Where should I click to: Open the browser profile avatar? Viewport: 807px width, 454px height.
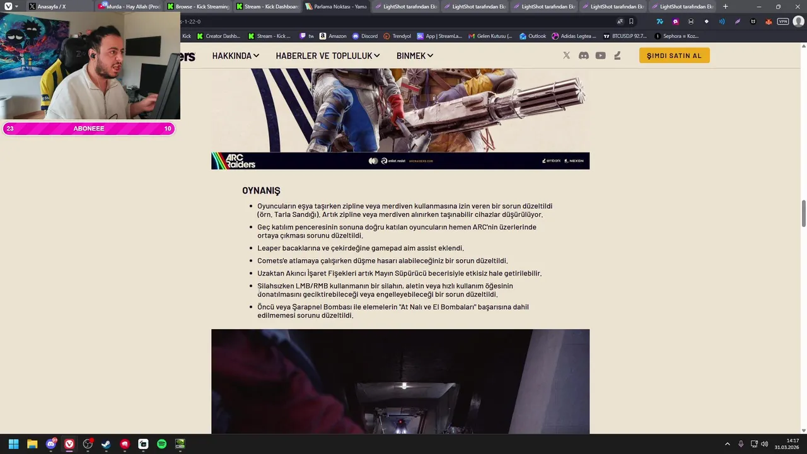tap(798, 21)
